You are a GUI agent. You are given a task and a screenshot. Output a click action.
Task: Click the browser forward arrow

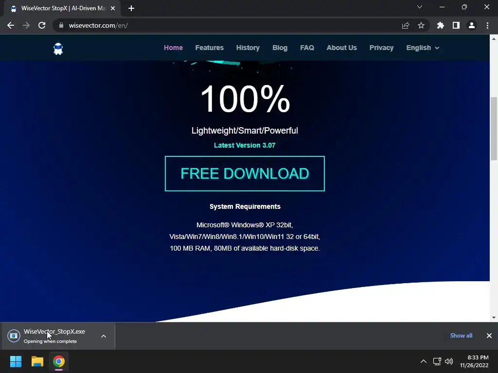26,25
